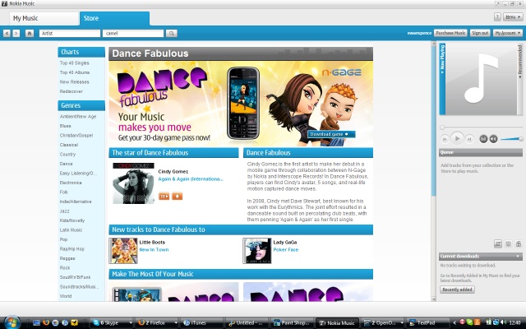Click the orange tray icon
The height and width of the screenshot is (329, 526).
click(477, 322)
